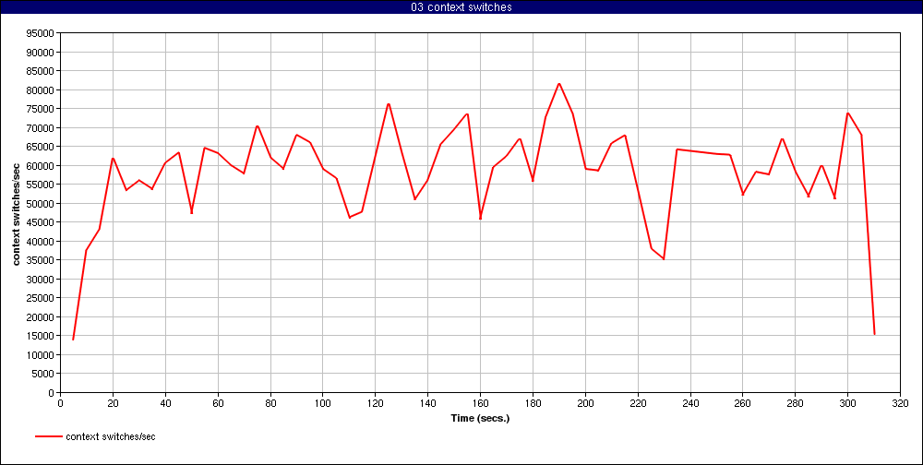Click the red line swatch in the legend
923x465 pixels.
pyautogui.click(x=48, y=436)
